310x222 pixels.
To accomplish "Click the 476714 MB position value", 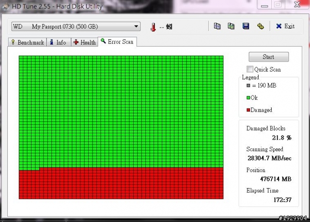I will pos(276,179).
